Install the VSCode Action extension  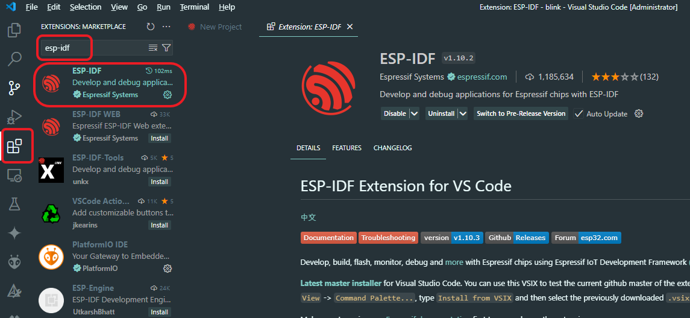click(159, 225)
